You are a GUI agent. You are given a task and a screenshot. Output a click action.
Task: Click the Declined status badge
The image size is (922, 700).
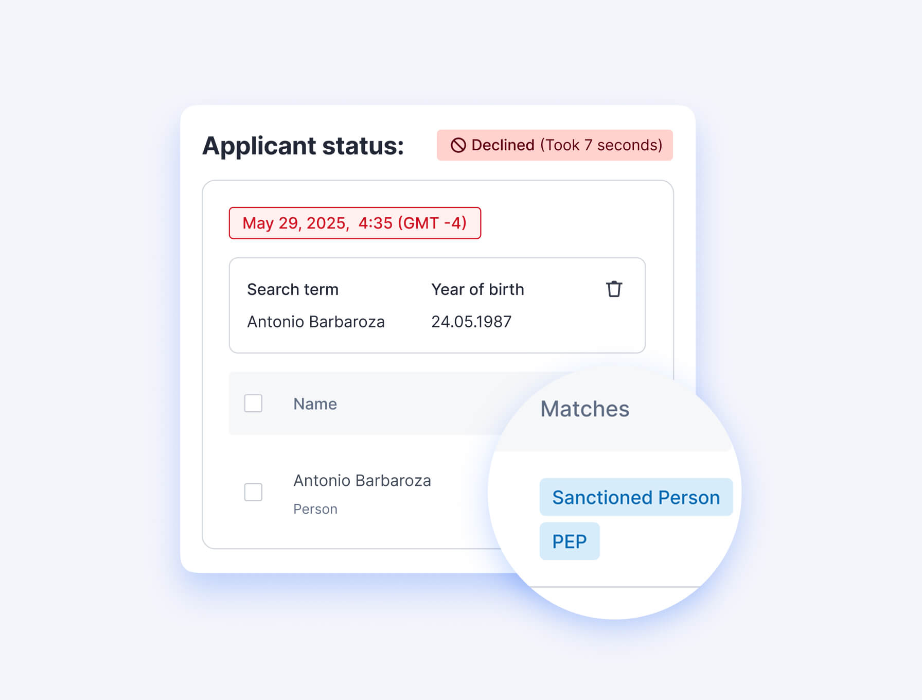(x=555, y=145)
